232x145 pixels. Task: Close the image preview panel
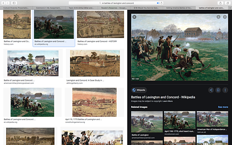(x=134, y=17)
